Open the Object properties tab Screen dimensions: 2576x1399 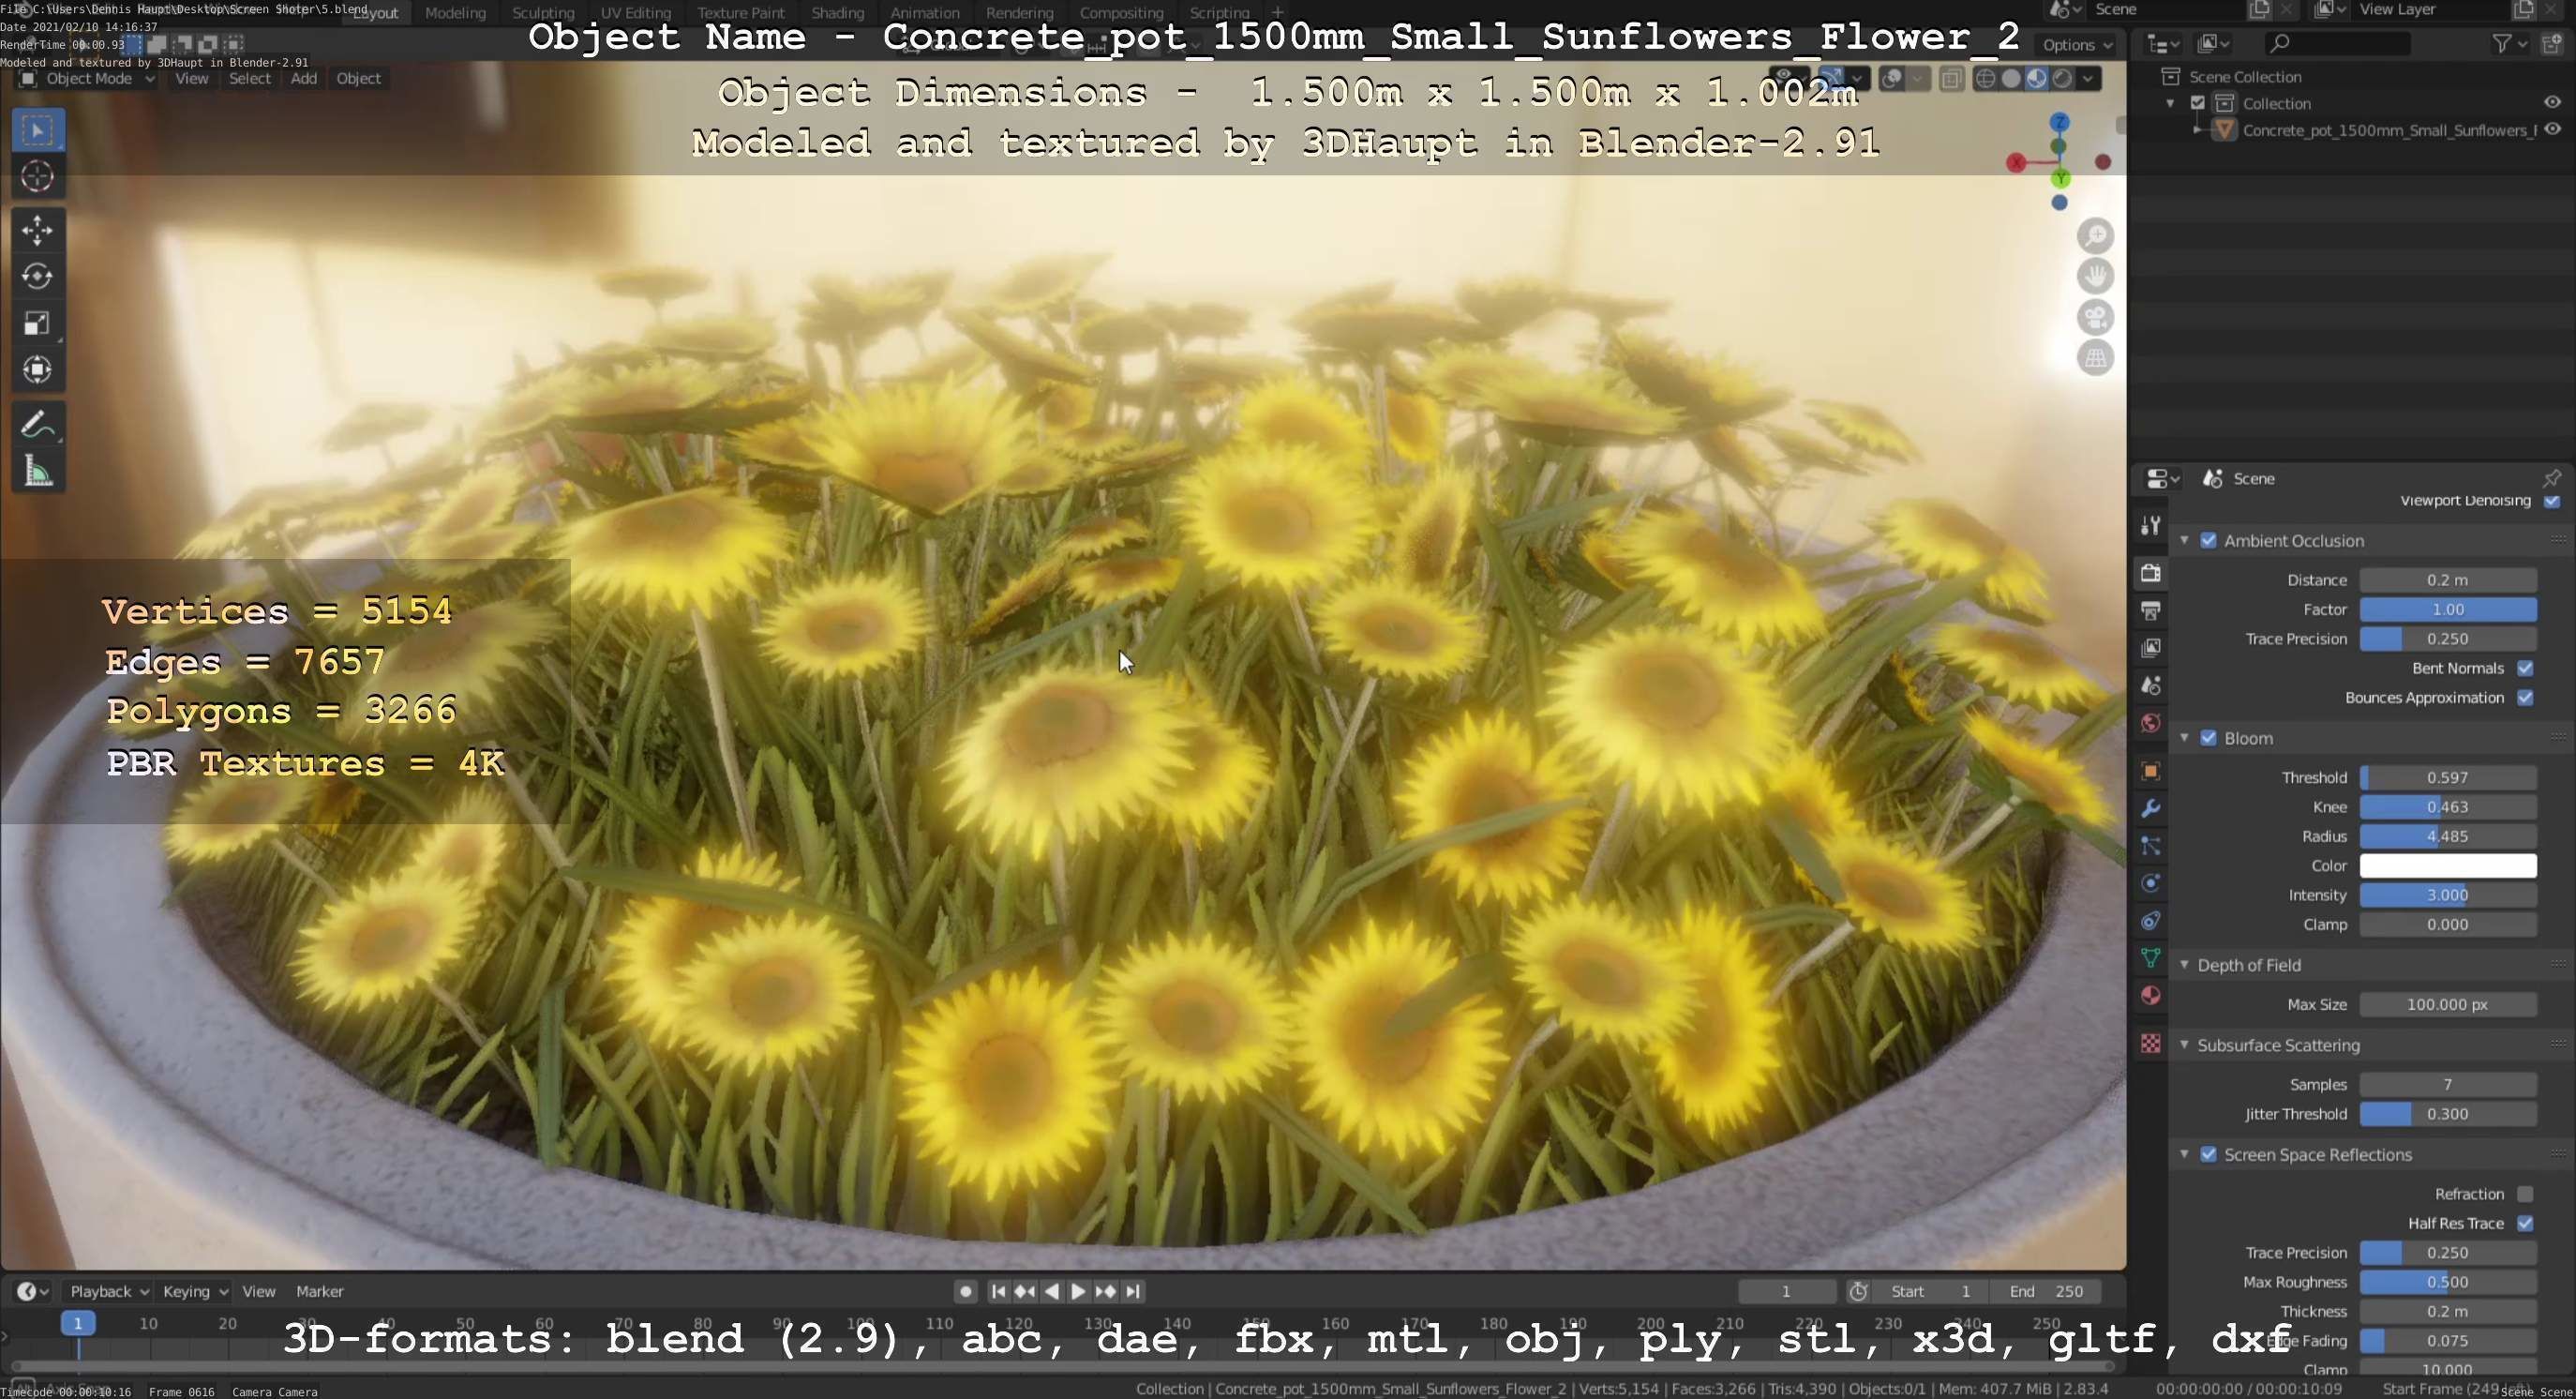point(2151,771)
